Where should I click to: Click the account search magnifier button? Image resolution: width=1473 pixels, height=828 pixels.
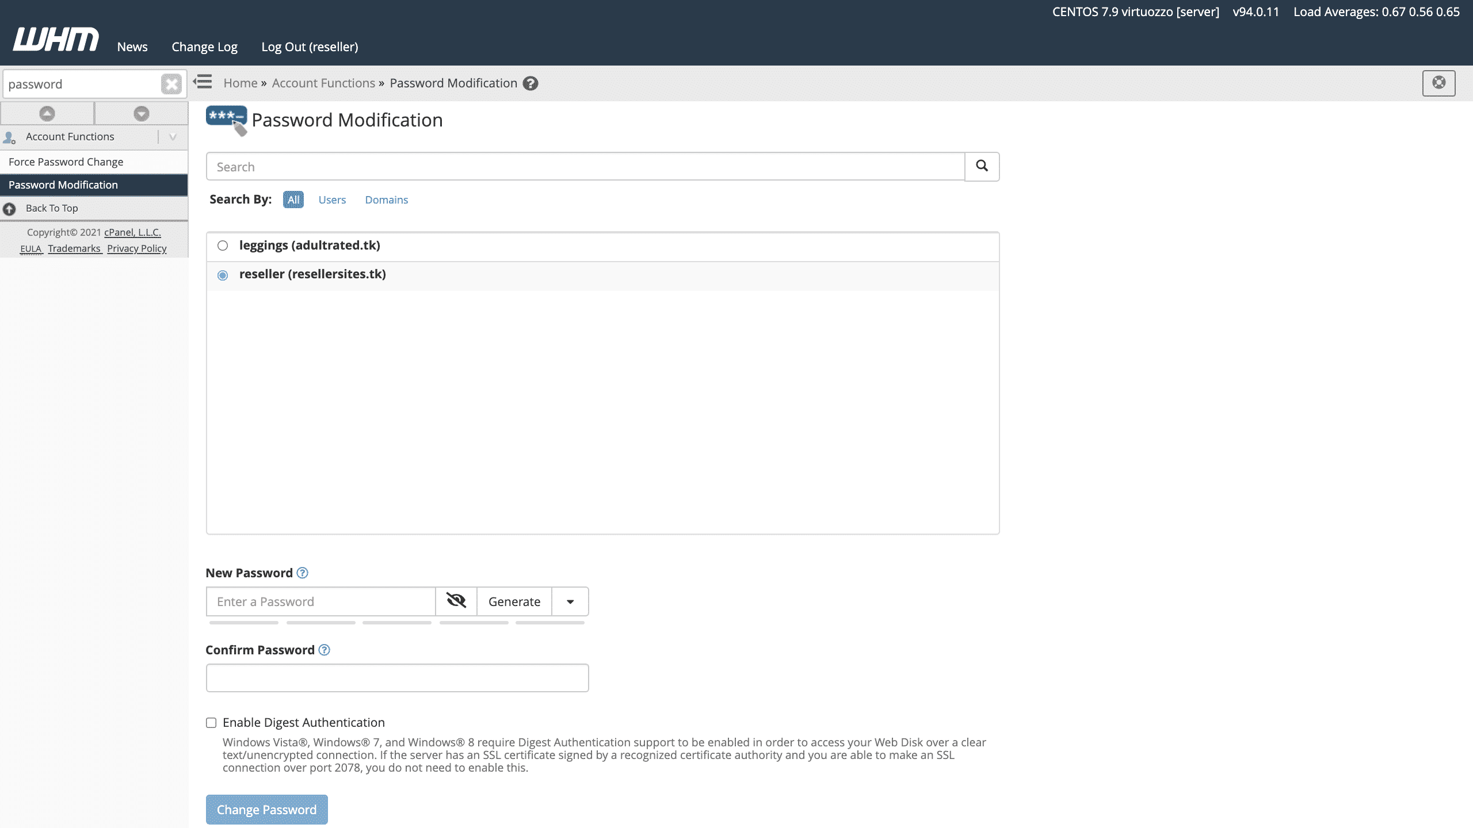click(x=982, y=166)
